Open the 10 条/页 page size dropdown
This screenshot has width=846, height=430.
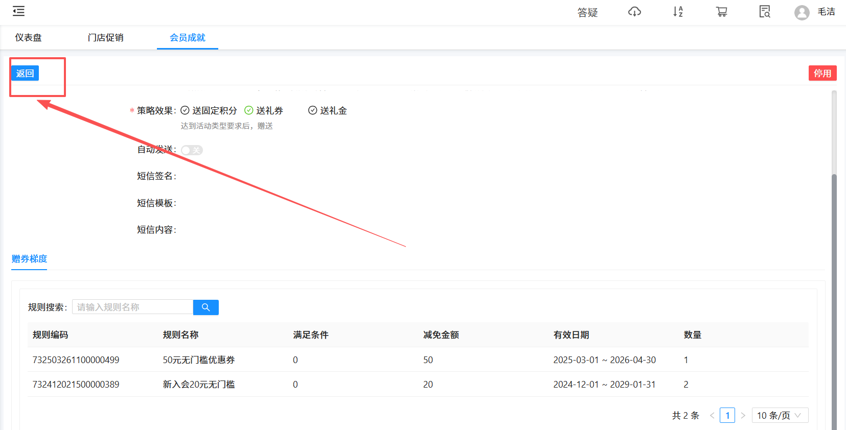[780, 415]
